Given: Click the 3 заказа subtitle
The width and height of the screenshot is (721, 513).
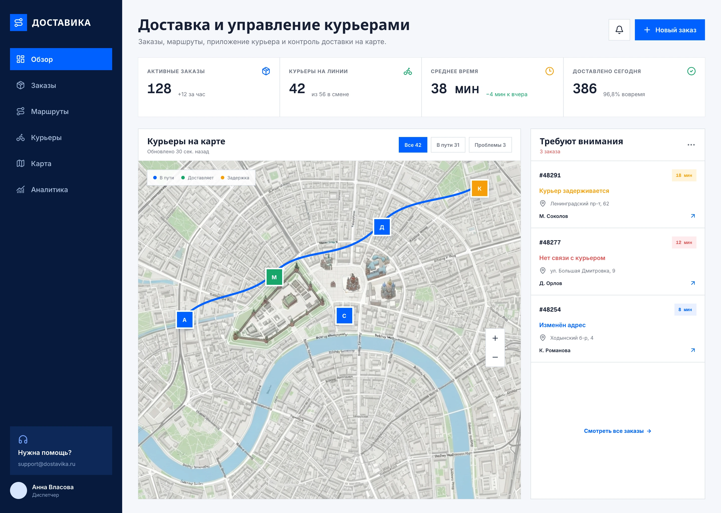Looking at the screenshot, I should [x=550, y=152].
